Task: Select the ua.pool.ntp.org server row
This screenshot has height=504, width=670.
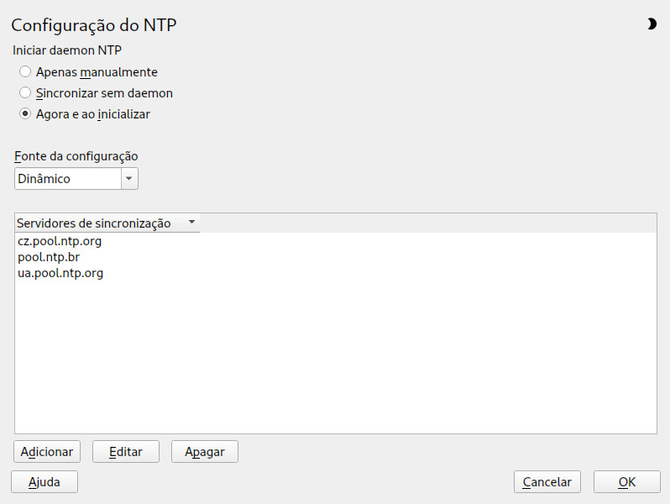Action: [336, 273]
